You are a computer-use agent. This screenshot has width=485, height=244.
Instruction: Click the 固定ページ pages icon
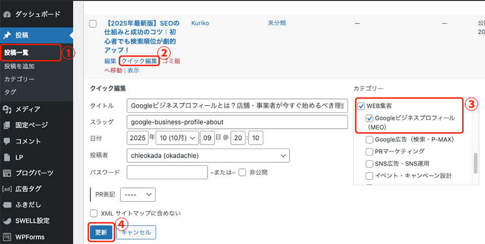[7, 125]
